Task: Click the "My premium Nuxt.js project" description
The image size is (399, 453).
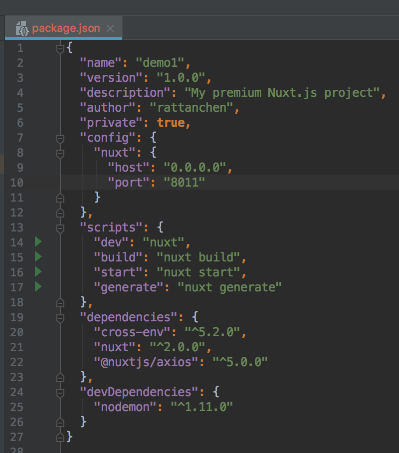Action: point(282,93)
